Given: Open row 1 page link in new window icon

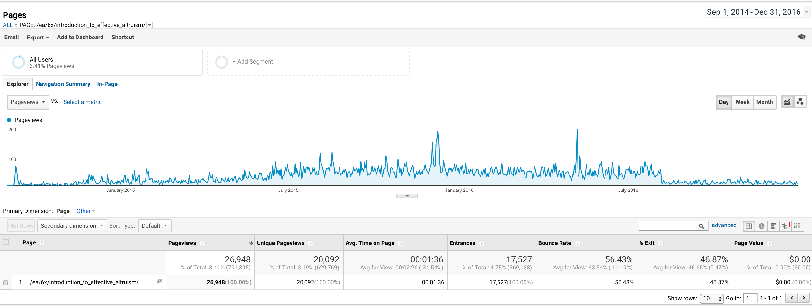Looking at the screenshot, I should click(159, 282).
